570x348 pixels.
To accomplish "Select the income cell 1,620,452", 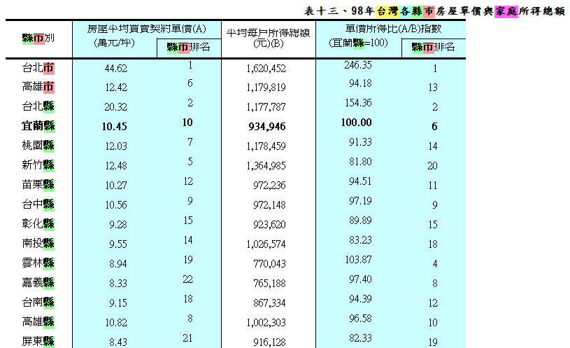I will pyautogui.click(x=266, y=69).
